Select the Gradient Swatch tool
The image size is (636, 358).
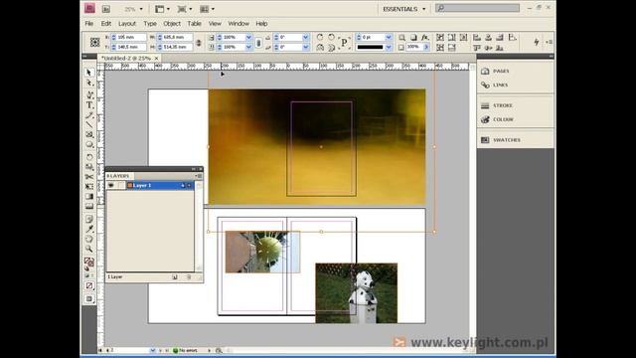[89, 197]
